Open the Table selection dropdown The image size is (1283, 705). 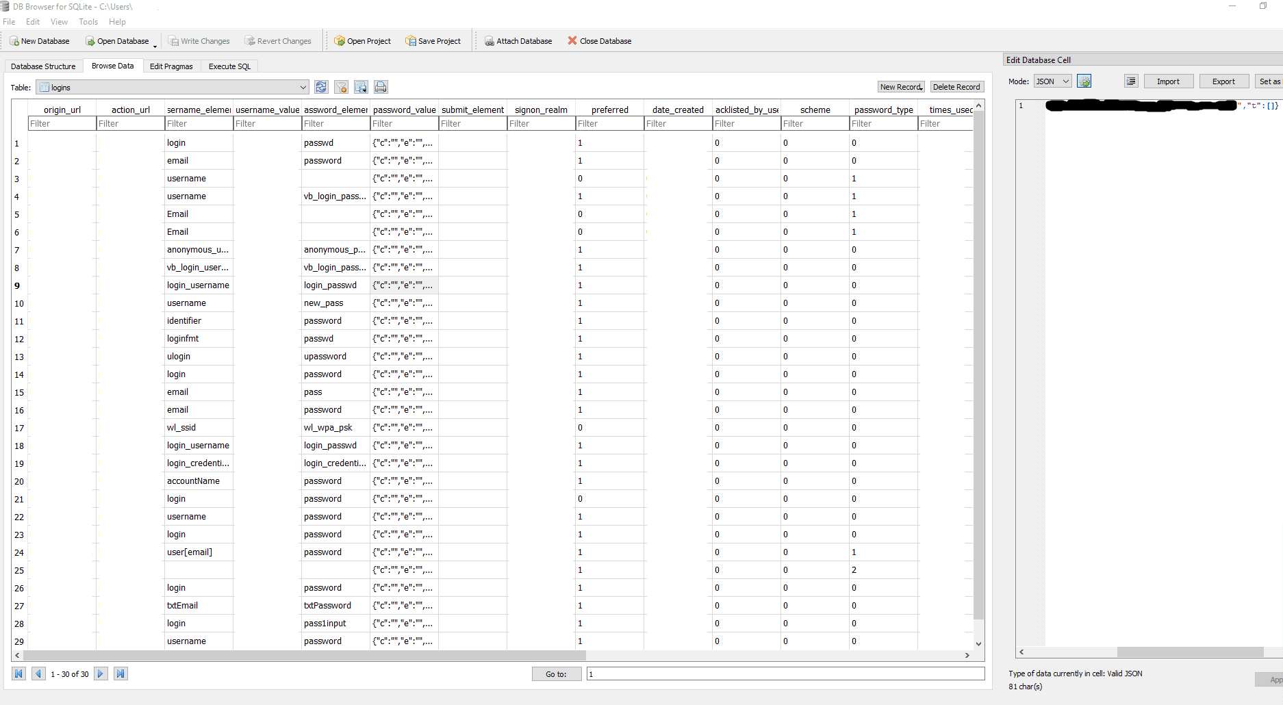(x=303, y=88)
